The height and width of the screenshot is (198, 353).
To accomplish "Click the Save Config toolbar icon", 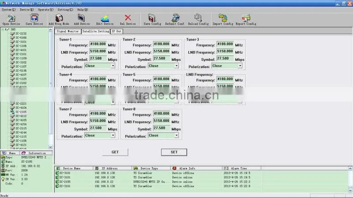I will pyautogui.click(x=152, y=18).
